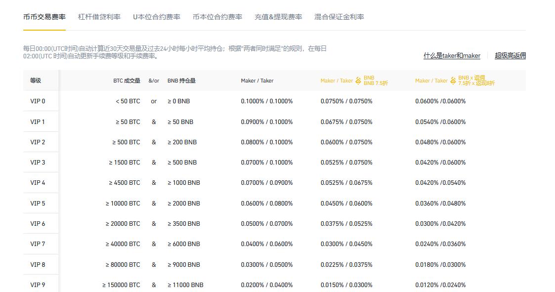Click the 0.0375% / 0.0525% discounted fee
555x292 pixels.
click(x=346, y=224)
